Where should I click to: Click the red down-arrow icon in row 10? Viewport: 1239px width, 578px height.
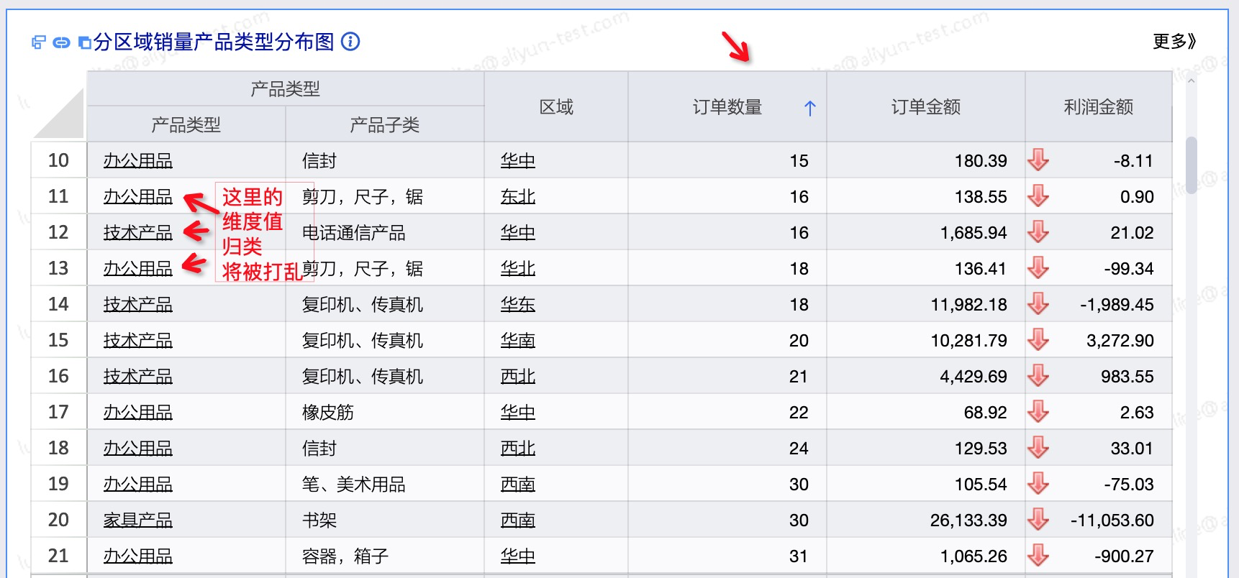click(1038, 160)
